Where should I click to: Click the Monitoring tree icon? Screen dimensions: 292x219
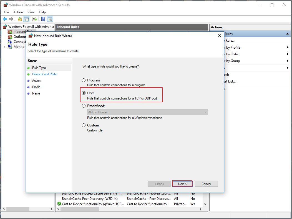(x=10, y=47)
